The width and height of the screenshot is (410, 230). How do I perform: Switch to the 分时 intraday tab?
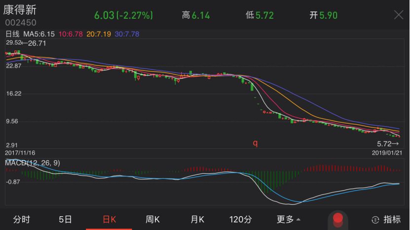[x=22, y=219]
